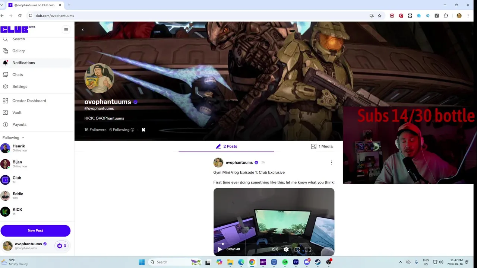Click the New Post button

coord(35,231)
